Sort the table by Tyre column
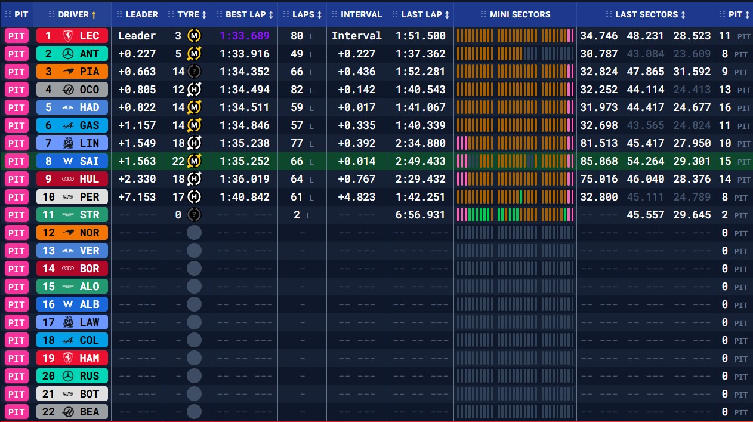 [192, 14]
